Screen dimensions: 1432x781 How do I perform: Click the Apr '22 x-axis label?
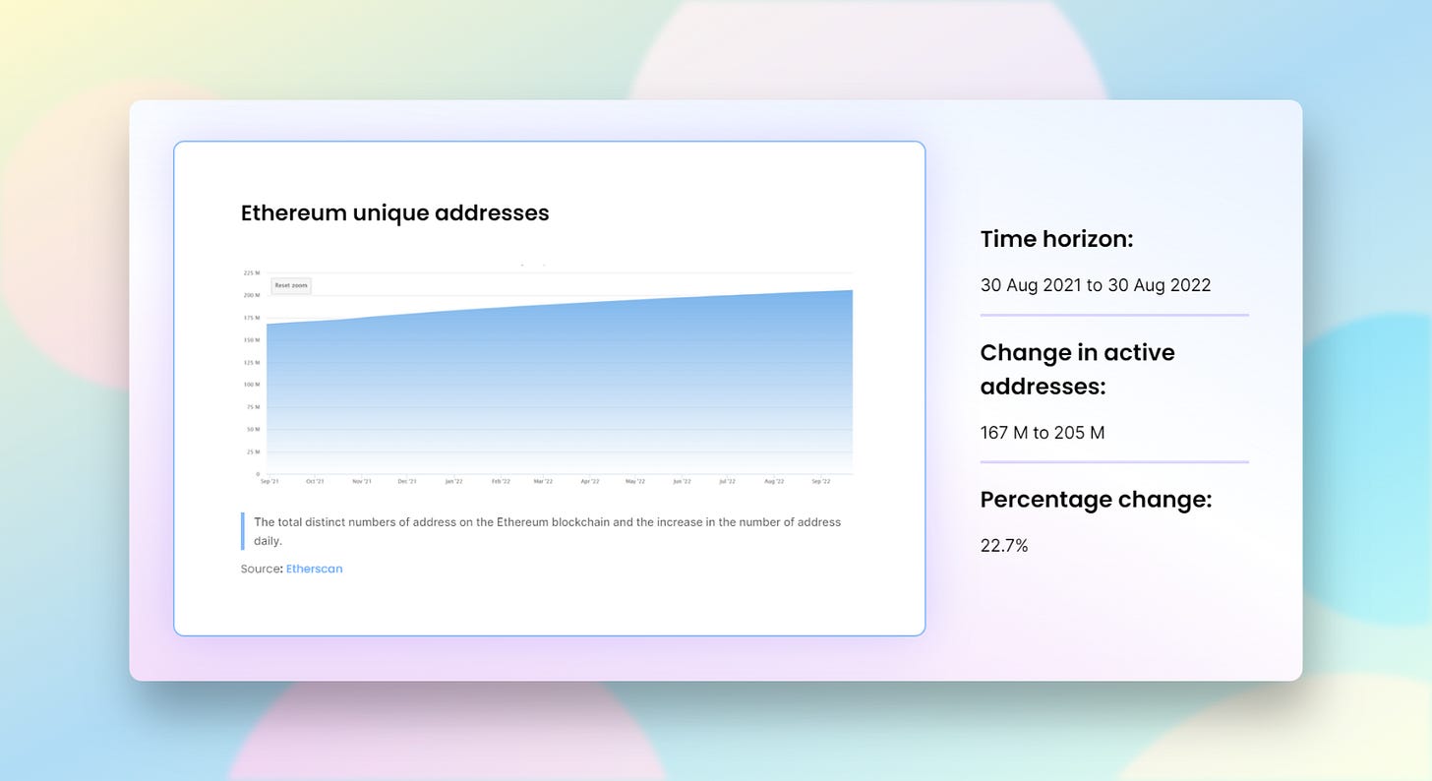[590, 482]
